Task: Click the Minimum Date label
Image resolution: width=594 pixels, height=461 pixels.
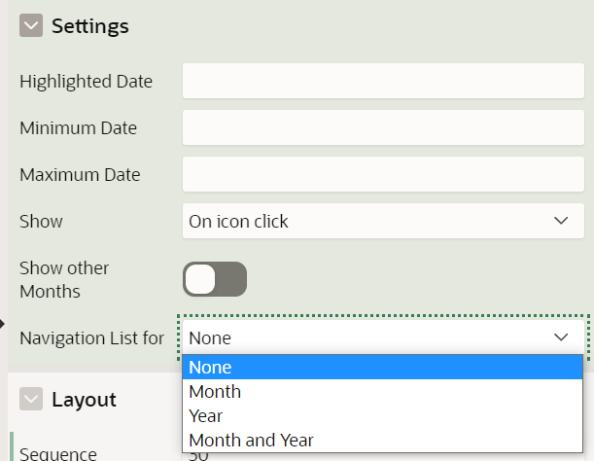Action: click(78, 128)
